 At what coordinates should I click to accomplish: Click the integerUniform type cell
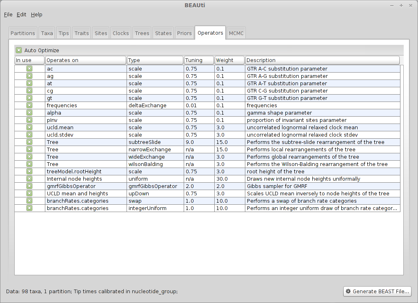(155, 208)
